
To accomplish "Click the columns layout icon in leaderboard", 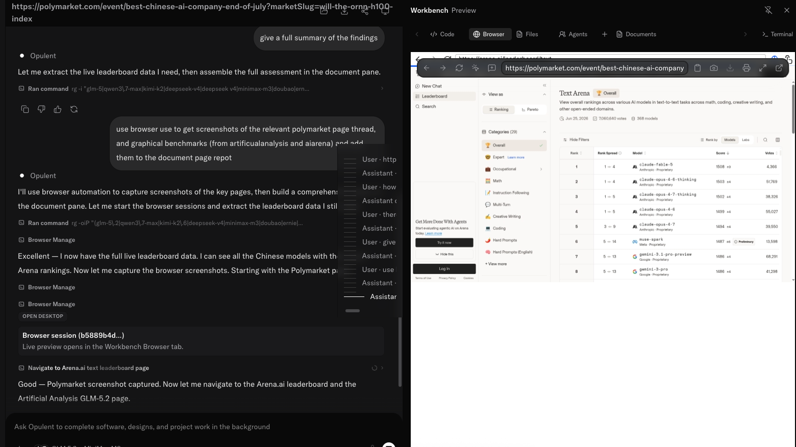I will tap(778, 140).
